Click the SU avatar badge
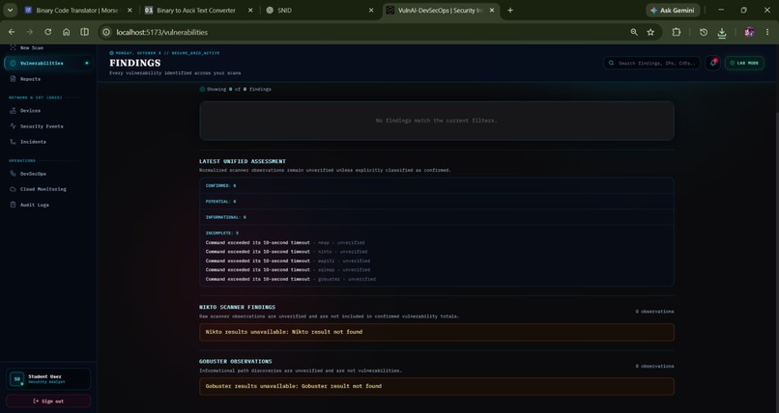 [16, 379]
